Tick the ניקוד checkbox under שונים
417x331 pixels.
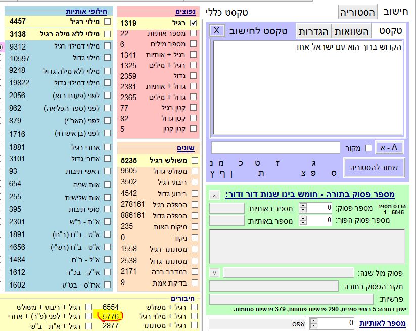(x=193, y=237)
